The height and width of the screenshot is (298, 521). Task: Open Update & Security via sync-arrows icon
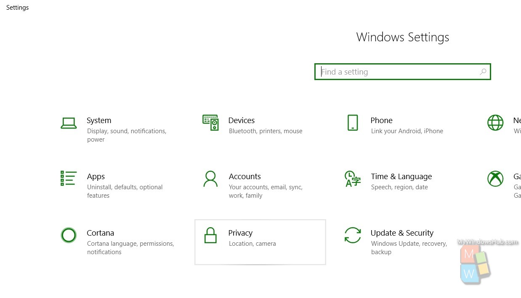click(x=353, y=235)
